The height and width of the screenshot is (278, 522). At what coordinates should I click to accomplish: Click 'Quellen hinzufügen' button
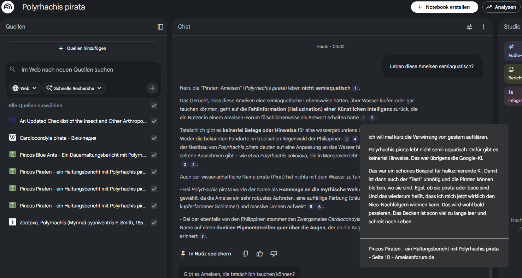click(x=83, y=48)
